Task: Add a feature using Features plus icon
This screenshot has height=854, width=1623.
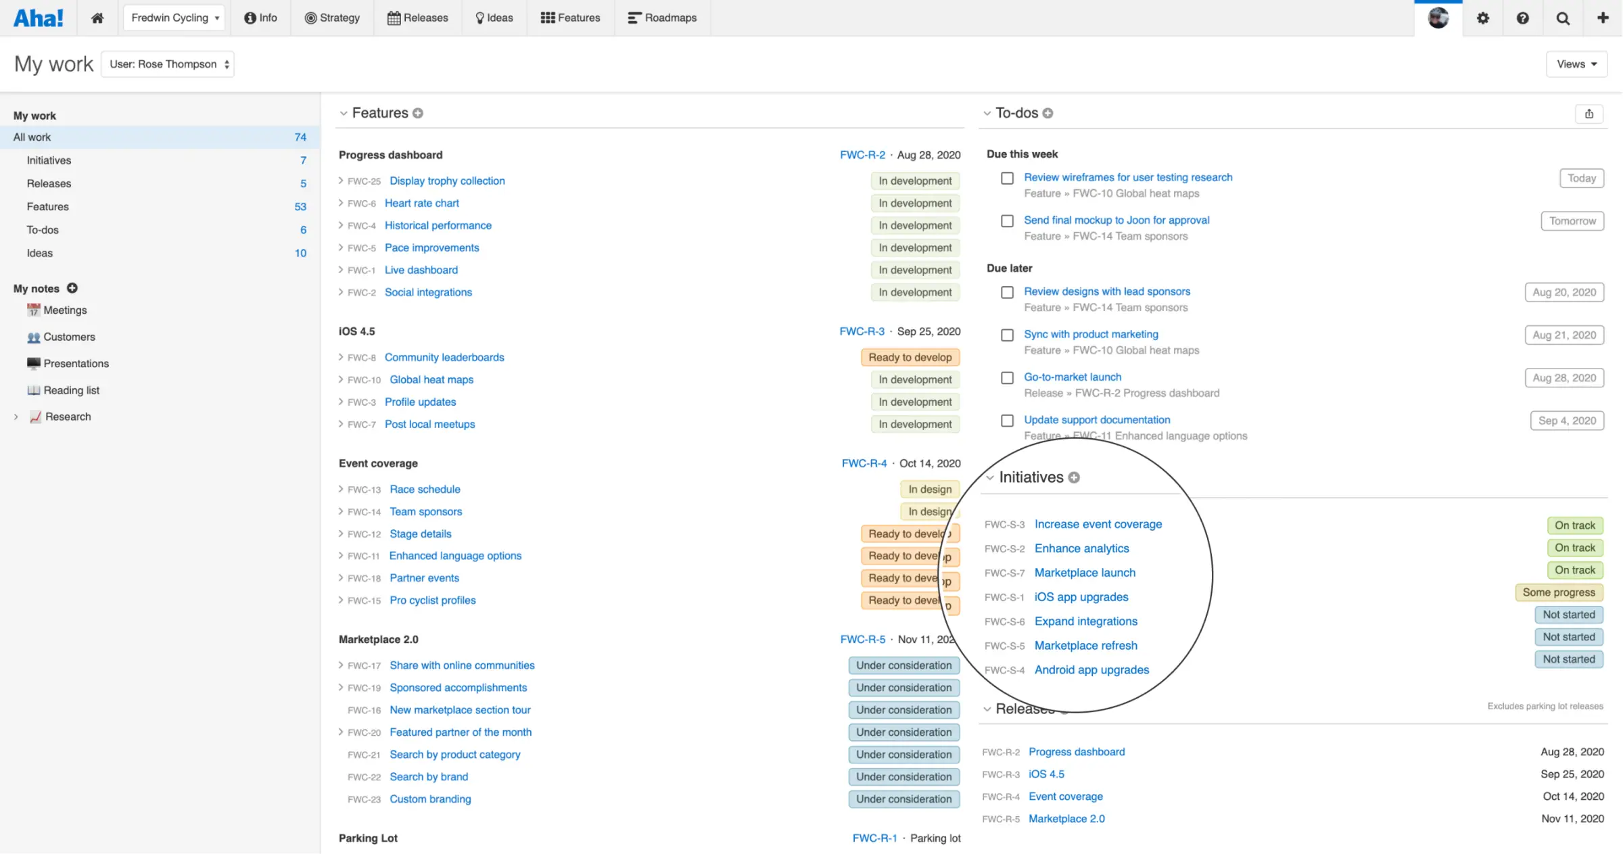Action: tap(418, 113)
